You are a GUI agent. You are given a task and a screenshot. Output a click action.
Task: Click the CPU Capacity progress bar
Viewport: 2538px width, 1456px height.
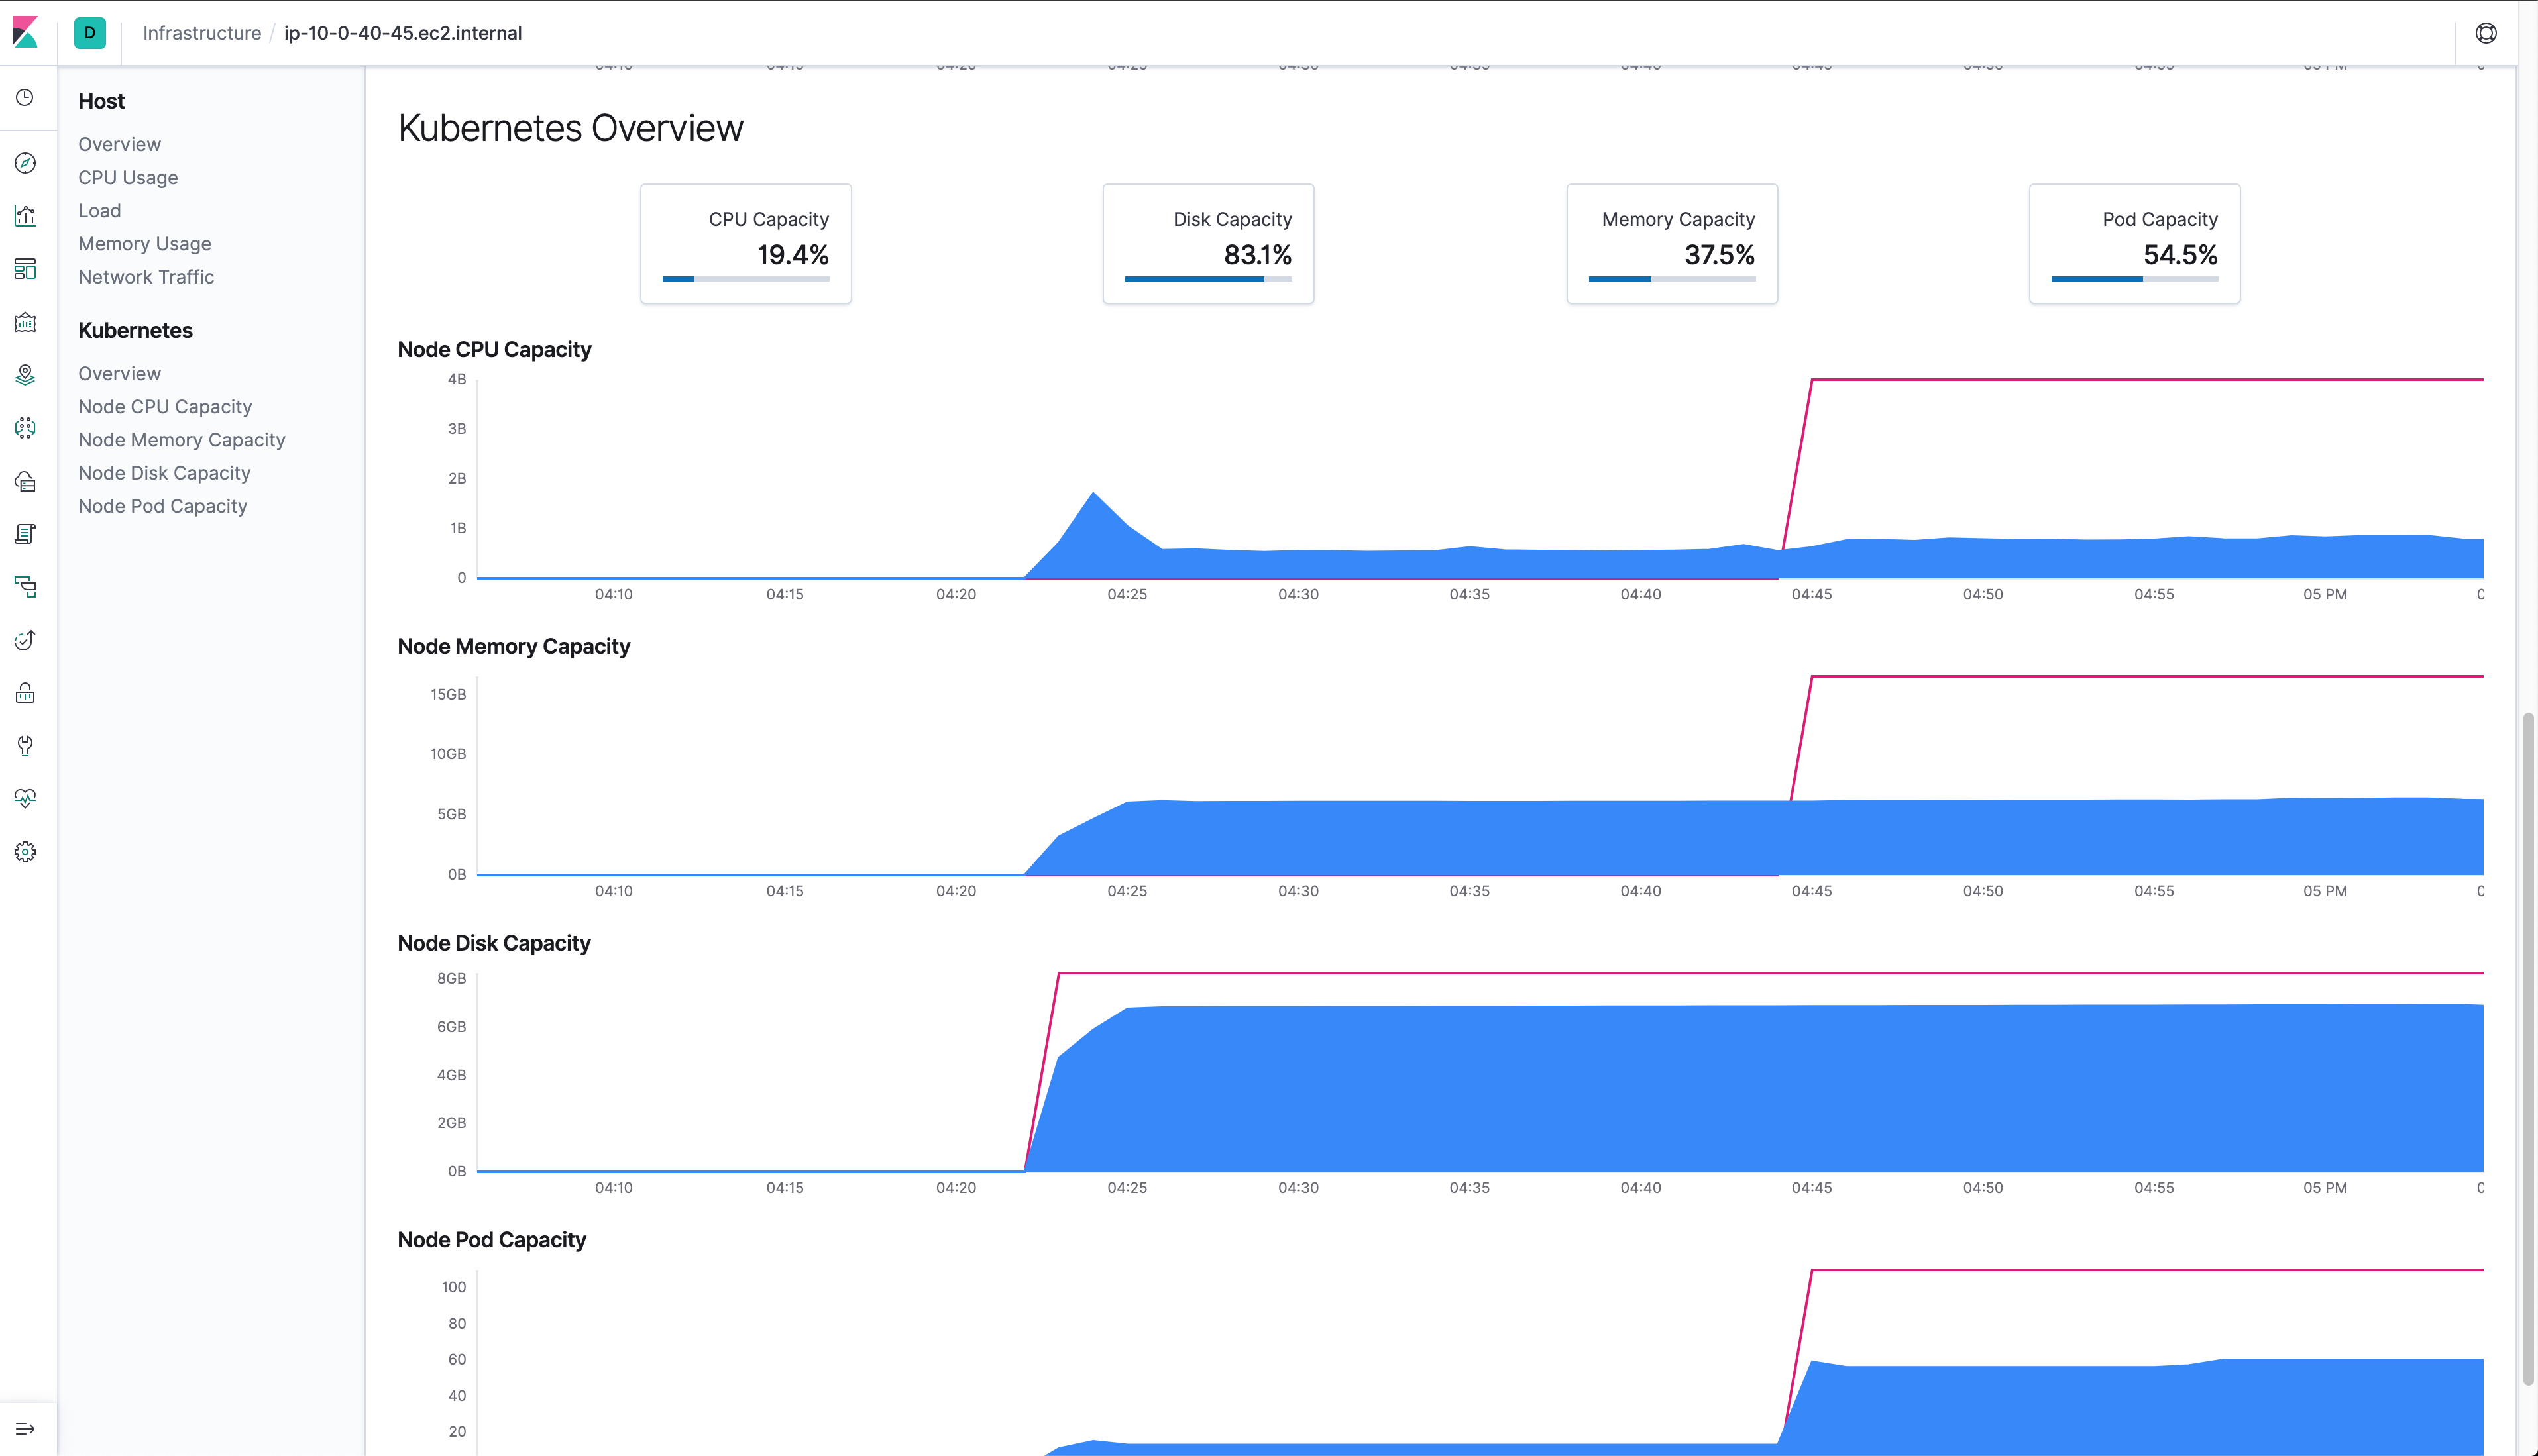(x=745, y=279)
